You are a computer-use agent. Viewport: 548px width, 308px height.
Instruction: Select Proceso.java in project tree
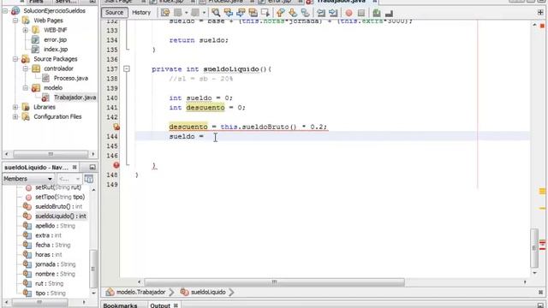pos(70,78)
